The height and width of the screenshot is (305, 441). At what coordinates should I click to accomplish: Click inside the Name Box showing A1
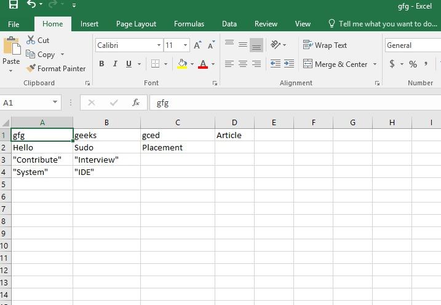pyautogui.click(x=25, y=102)
